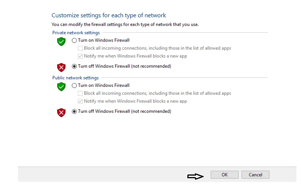Click the Private network settings heading
This screenshot has height=188, width=301.
[76, 33]
